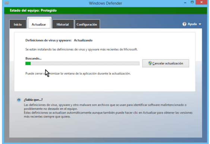Click the Windows Defender title bar icon
210x144 pixels.
click(7, 3)
